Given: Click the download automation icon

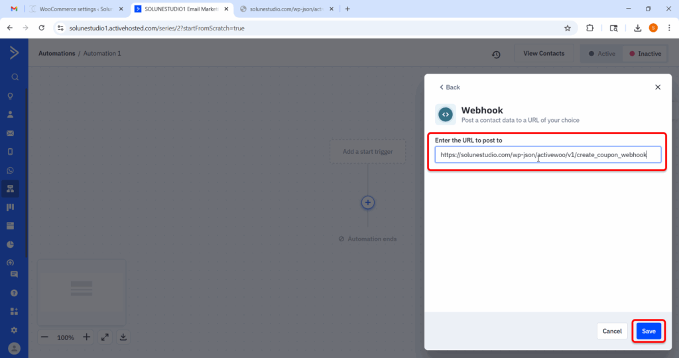Looking at the screenshot, I should pos(123,337).
